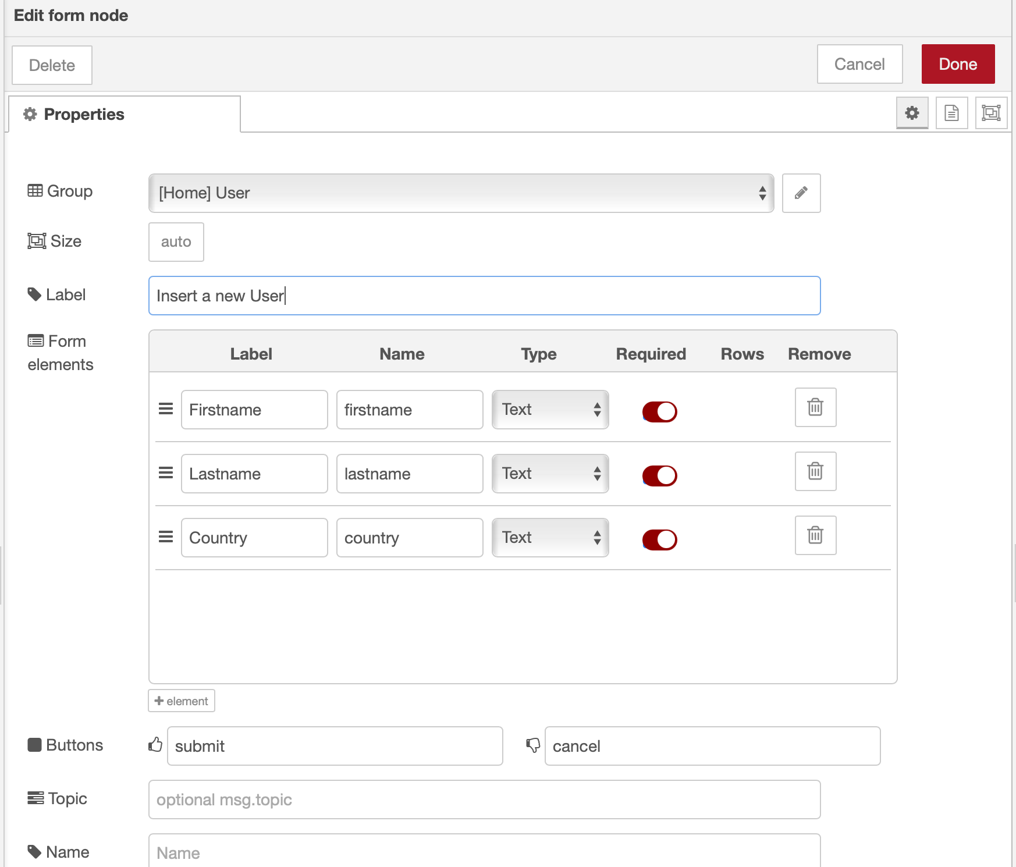Click the Form elements label
Viewport: 1016px width, 867px height.
pyautogui.click(x=61, y=353)
